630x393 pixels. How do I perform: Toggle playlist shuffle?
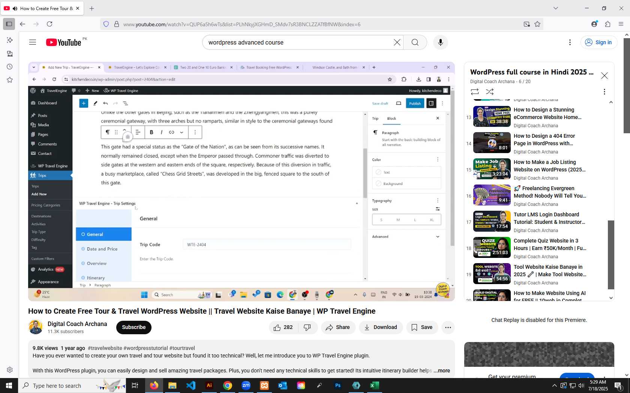pyautogui.click(x=490, y=92)
